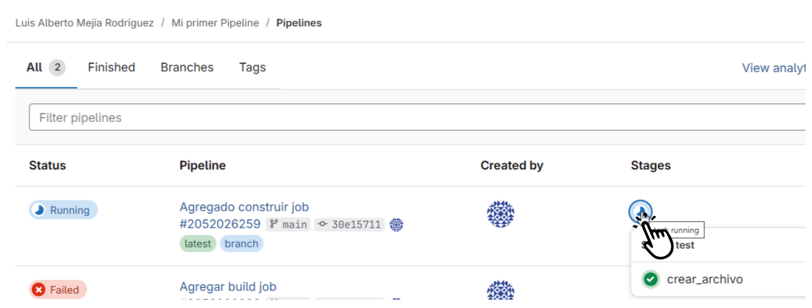Click the creator avatar in the Failed pipeline row
The width and height of the screenshot is (812, 308).
tap(500, 290)
